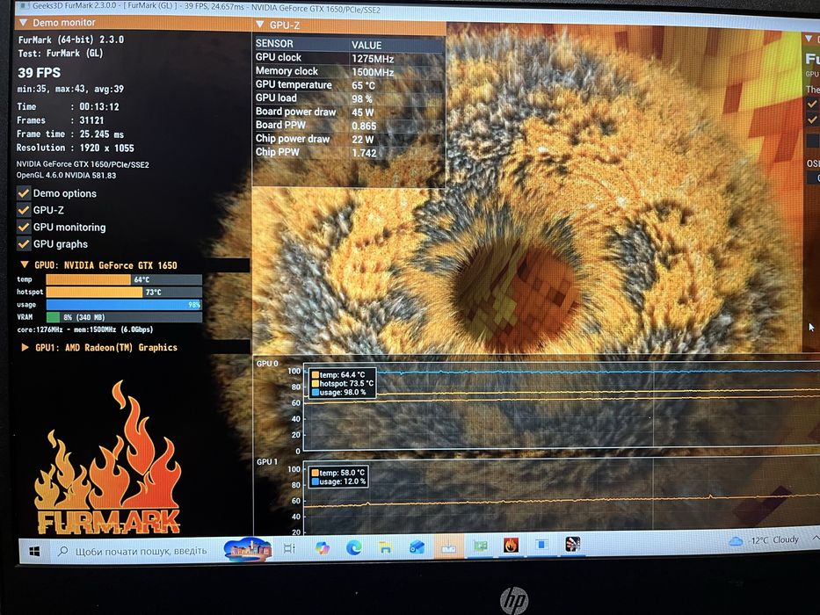Click the Resolution 1920 x 1055 line

[76, 148]
